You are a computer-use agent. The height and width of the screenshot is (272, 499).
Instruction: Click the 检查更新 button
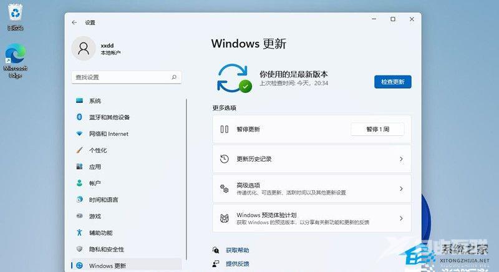tap(393, 82)
